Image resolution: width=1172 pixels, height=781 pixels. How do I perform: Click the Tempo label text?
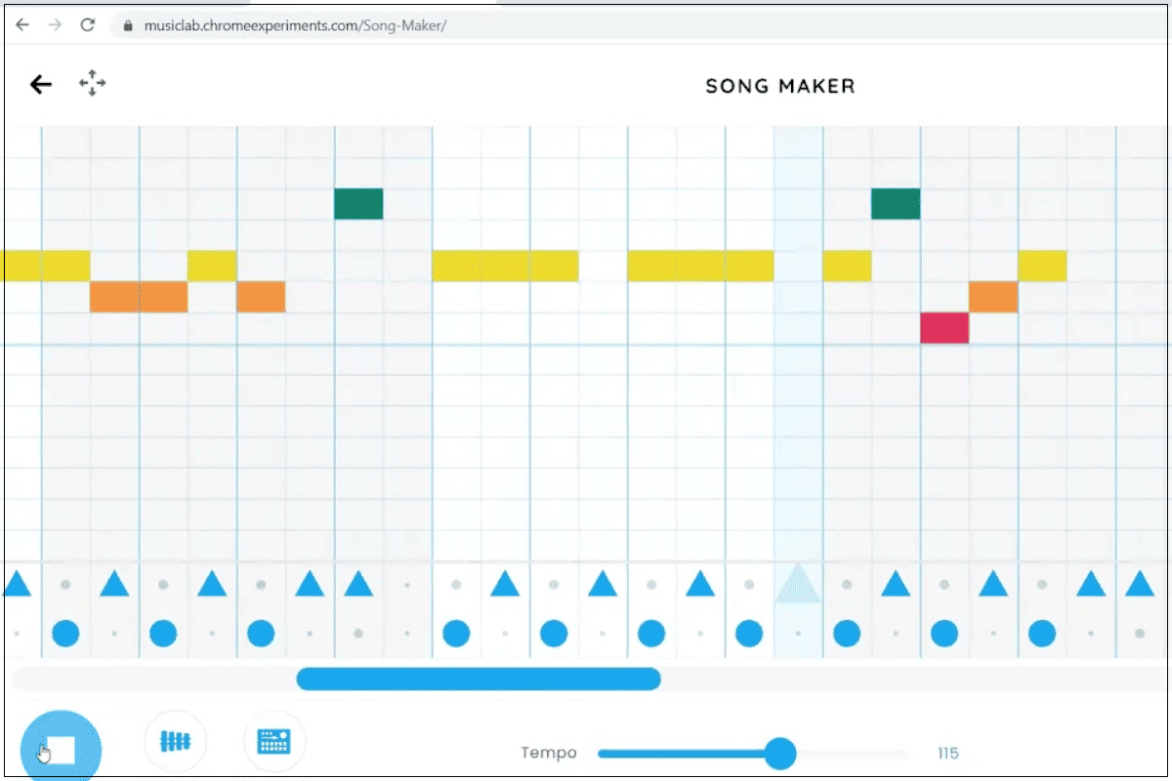tap(549, 753)
